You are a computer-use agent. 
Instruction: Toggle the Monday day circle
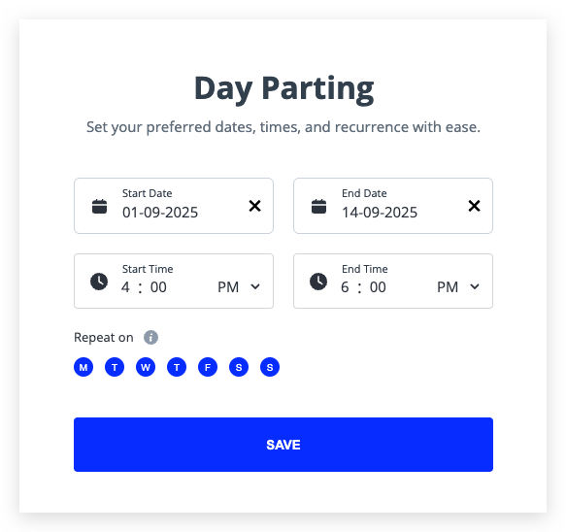[83, 367]
